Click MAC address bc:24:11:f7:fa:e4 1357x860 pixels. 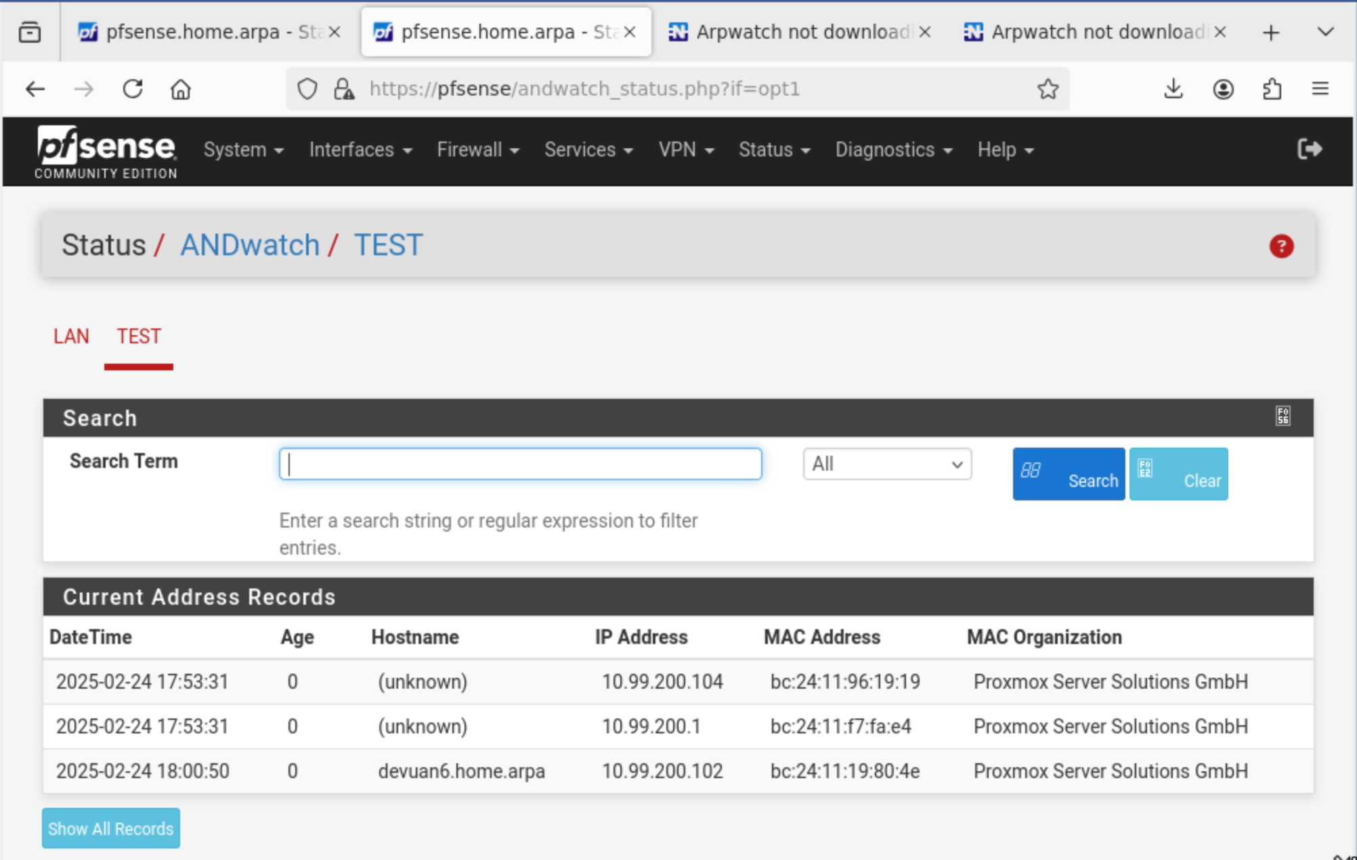pyautogui.click(x=840, y=726)
